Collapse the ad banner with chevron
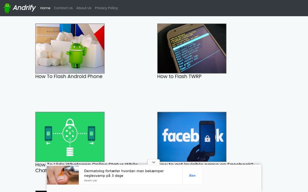308x192 pixels. [154, 162]
